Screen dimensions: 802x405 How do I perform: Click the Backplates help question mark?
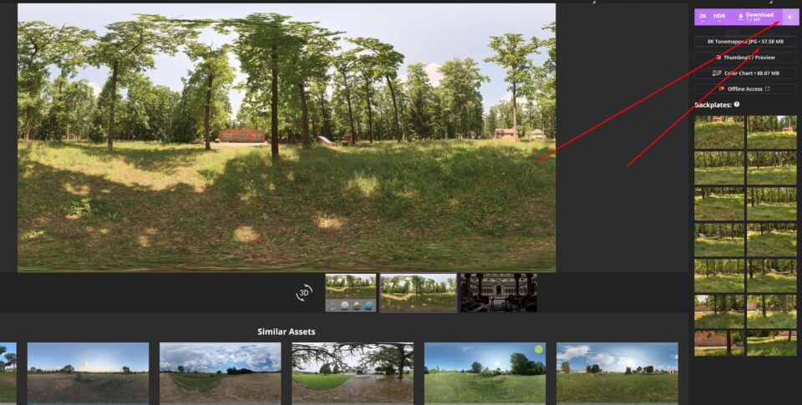tap(736, 104)
